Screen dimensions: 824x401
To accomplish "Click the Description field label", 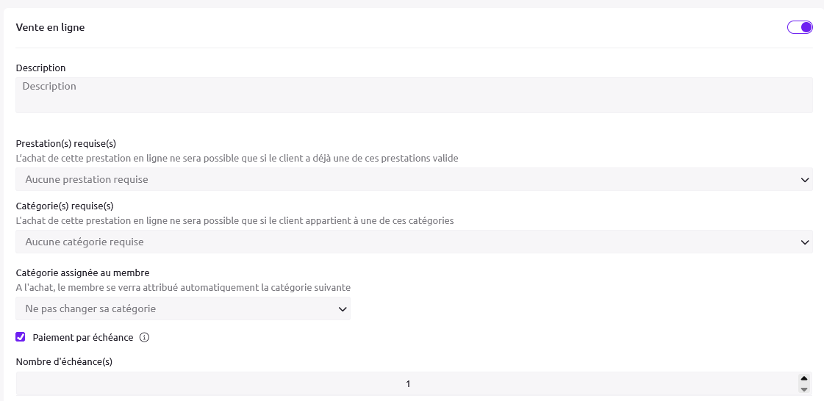I will [41, 68].
